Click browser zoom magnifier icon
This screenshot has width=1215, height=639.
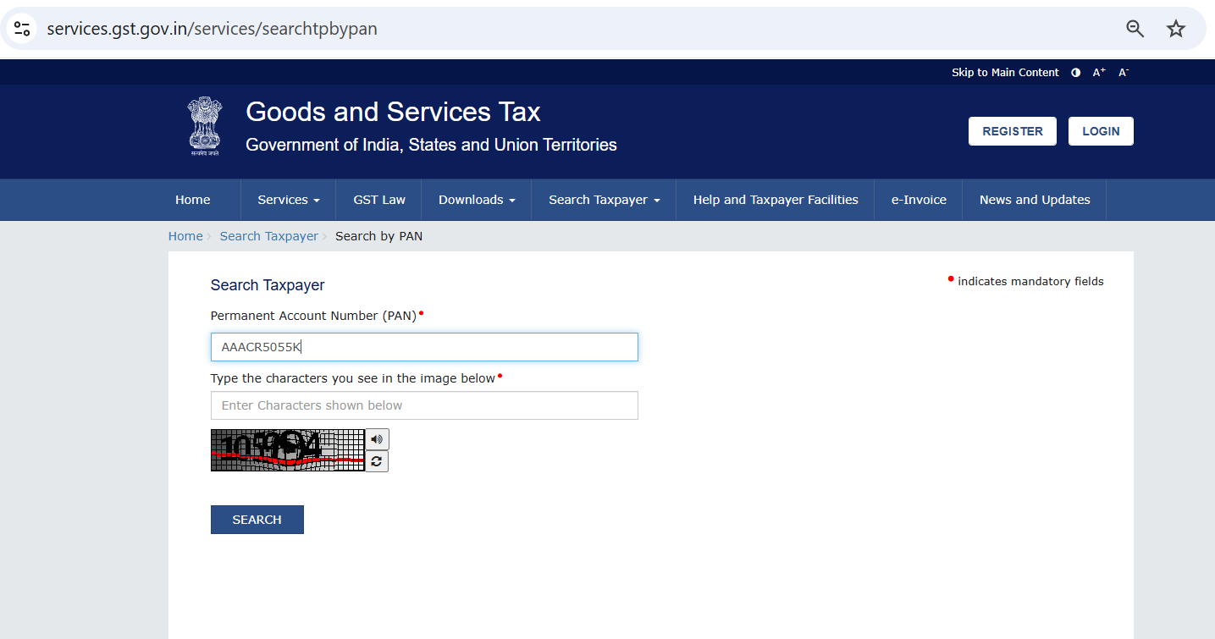tap(1135, 29)
